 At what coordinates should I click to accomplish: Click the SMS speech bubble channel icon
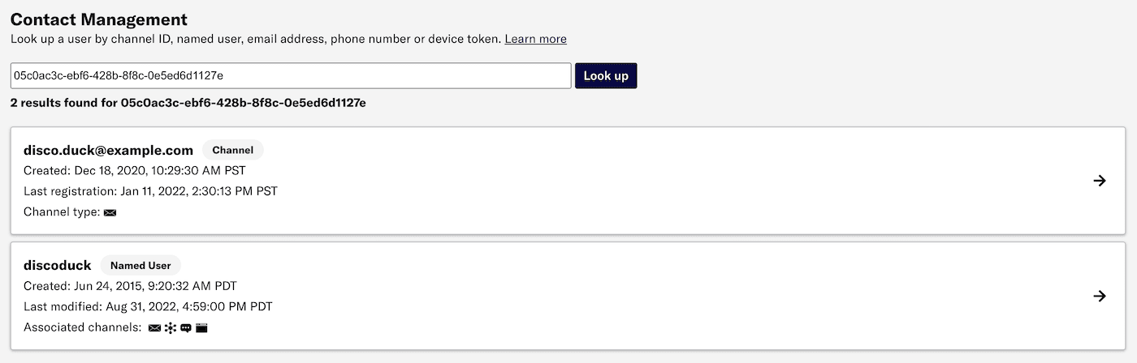(186, 328)
